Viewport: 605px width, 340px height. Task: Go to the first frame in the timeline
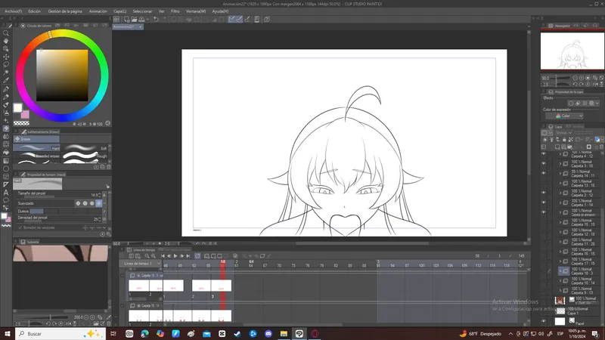tap(163, 256)
